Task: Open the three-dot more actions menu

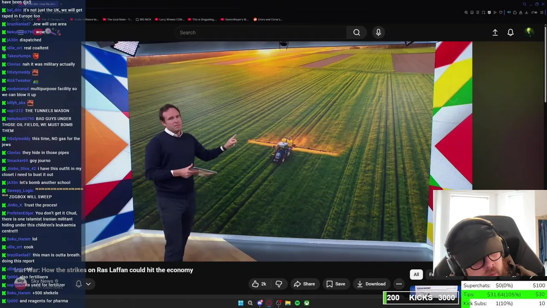Action: (x=399, y=284)
